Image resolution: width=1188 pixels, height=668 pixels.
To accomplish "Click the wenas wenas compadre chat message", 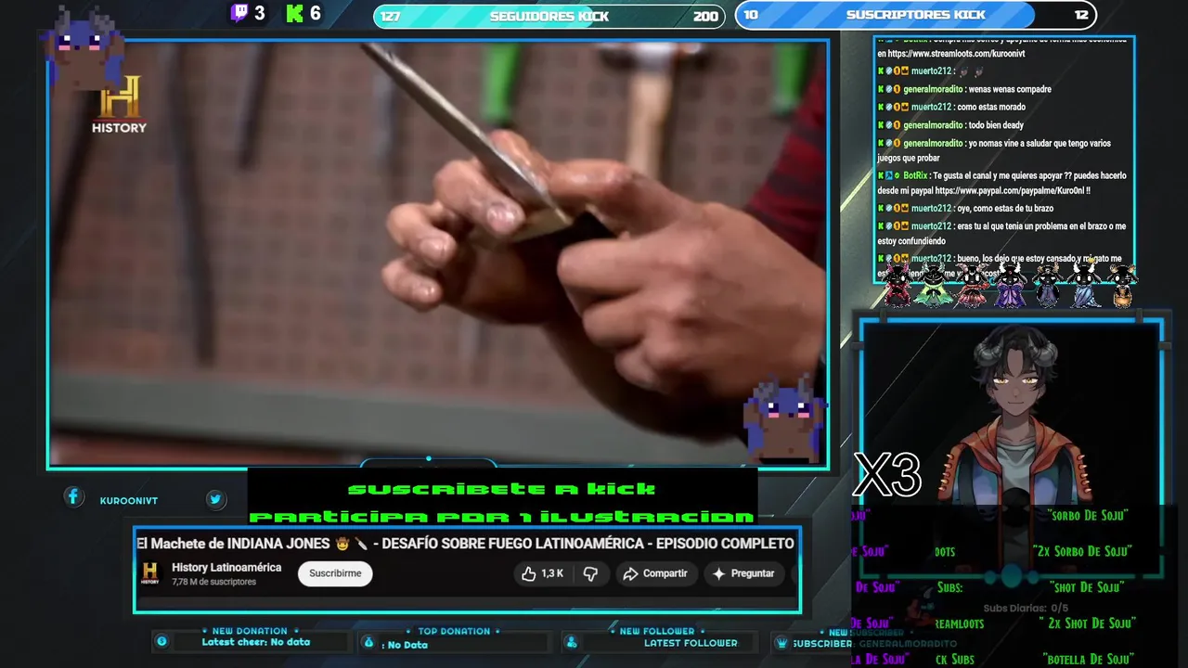I will (1009, 90).
